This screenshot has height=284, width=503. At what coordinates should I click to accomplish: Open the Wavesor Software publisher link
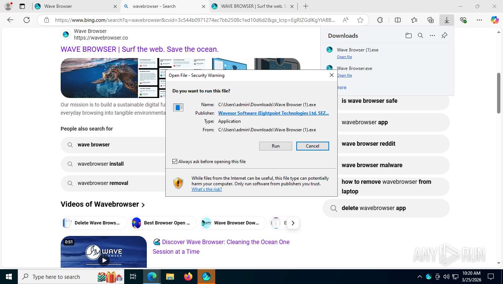(273, 113)
